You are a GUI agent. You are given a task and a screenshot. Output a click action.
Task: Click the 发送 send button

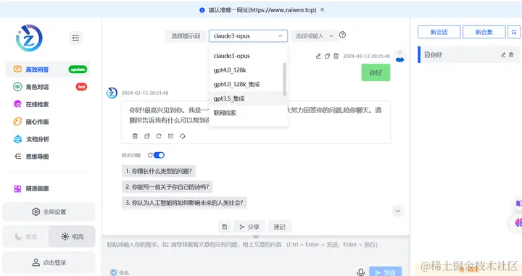tap(386, 272)
